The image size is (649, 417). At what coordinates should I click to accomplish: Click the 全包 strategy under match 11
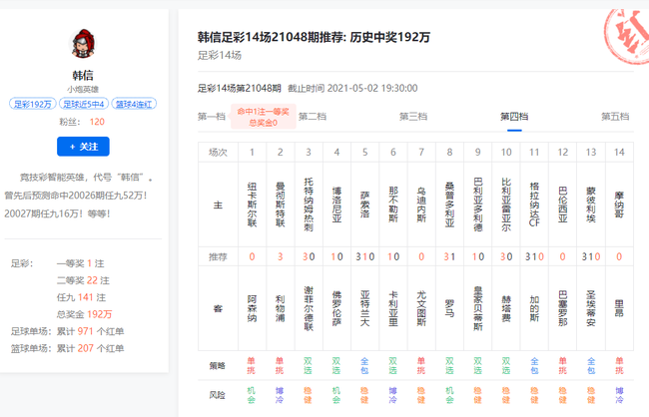534,366
